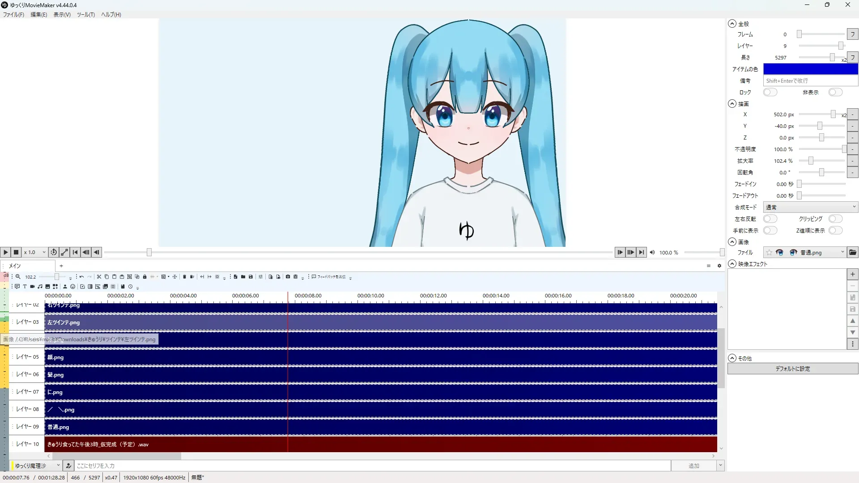
Task: Open the 合成モード dropdown
Action: 810,208
